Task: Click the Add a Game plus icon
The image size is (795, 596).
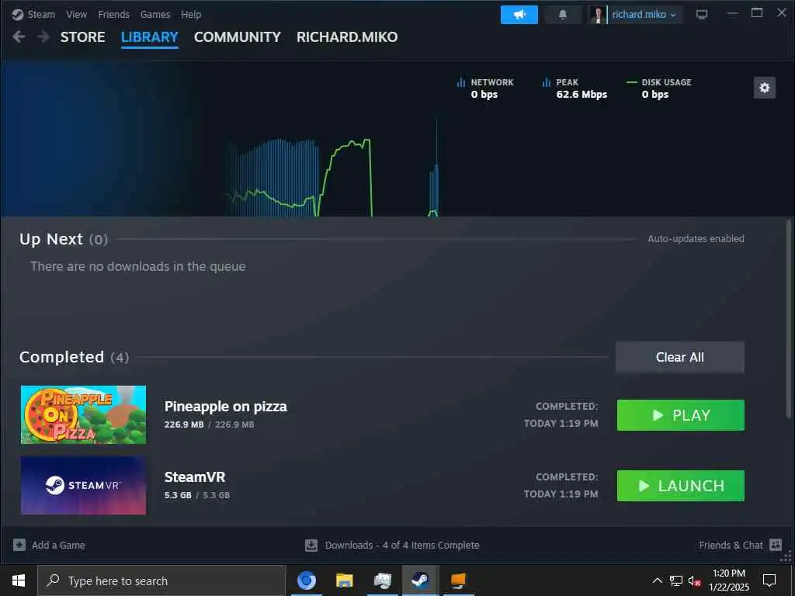Action: click(x=19, y=545)
